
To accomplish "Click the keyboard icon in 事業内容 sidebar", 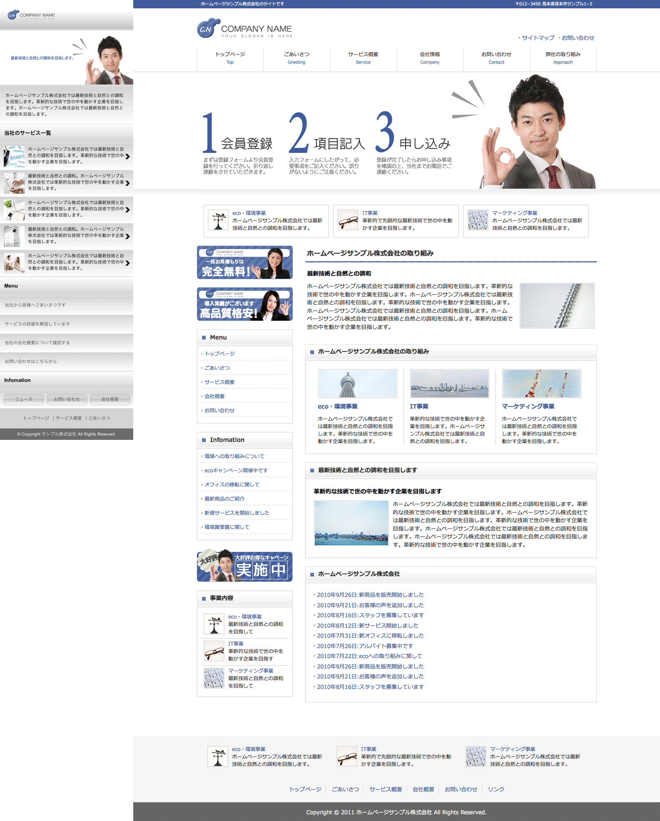I will (x=214, y=678).
